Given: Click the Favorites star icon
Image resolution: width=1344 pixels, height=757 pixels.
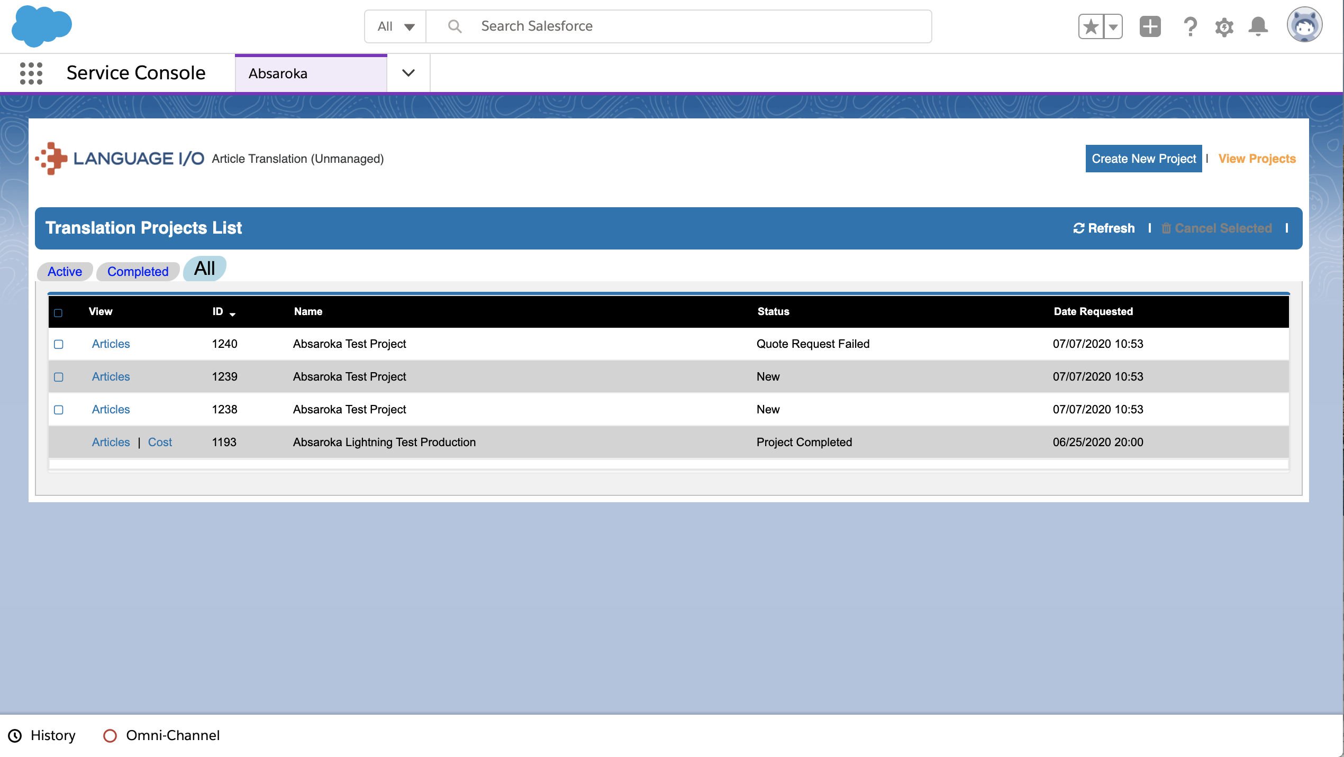Looking at the screenshot, I should pos(1091,26).
